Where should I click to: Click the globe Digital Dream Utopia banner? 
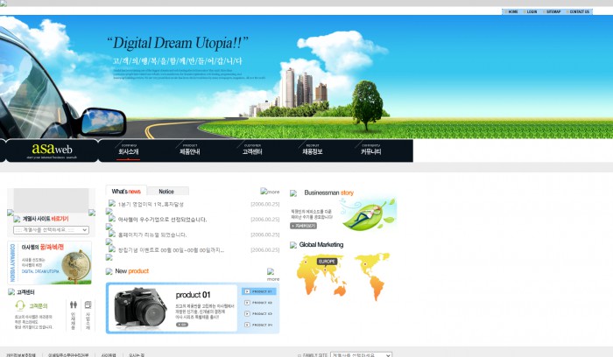[49, 263]
